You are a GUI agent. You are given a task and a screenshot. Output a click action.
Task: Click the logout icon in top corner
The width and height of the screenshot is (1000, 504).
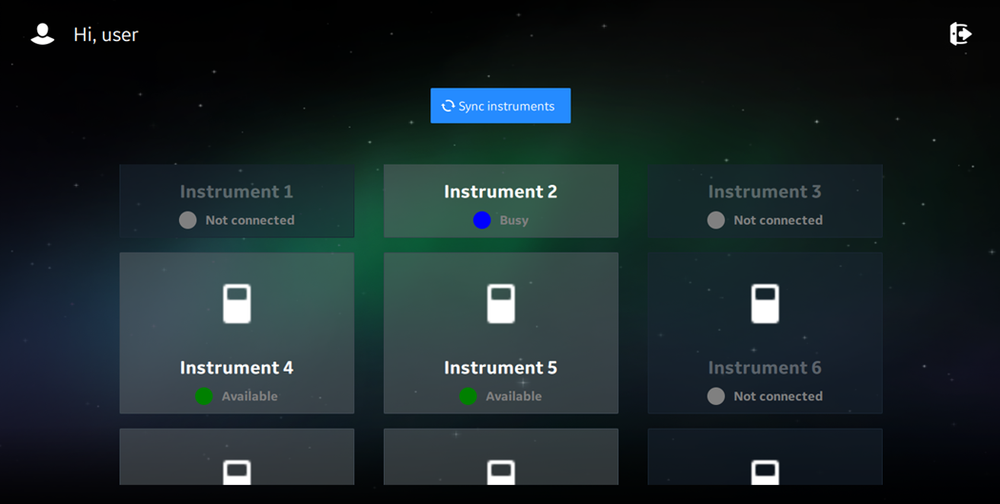(x=960, y=34)
